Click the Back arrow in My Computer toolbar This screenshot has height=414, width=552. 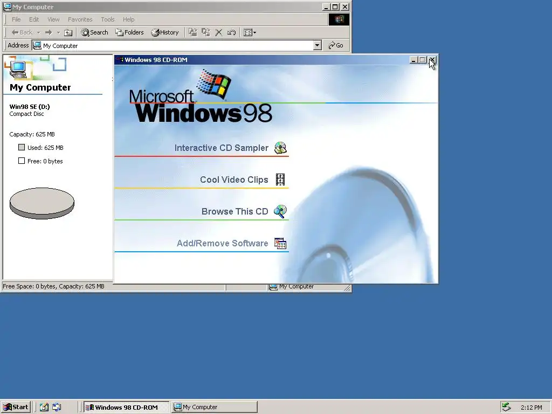pyautogui.click(x=22, y=32)
